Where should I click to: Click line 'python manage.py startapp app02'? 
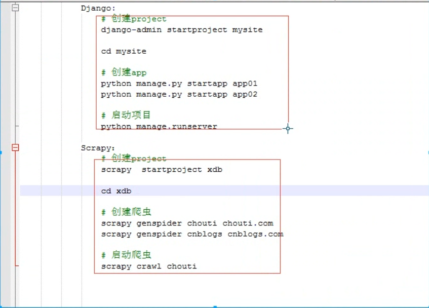coord(179,95)
